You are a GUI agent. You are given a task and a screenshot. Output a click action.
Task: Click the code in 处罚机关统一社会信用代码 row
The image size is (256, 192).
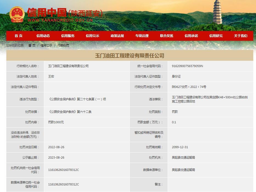click(x=63, y=170)
